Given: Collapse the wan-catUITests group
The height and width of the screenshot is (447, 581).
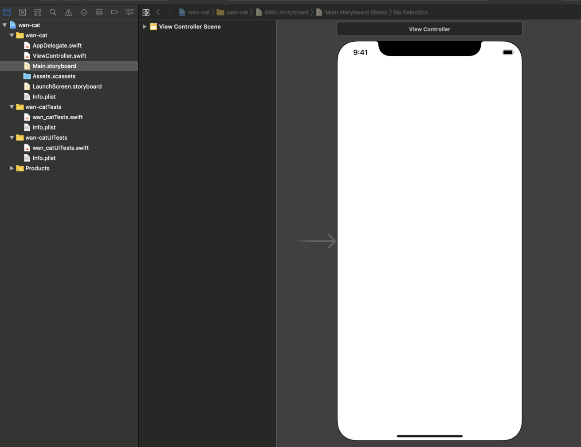Looking at the screenshot, I should (x=12, y=137).
